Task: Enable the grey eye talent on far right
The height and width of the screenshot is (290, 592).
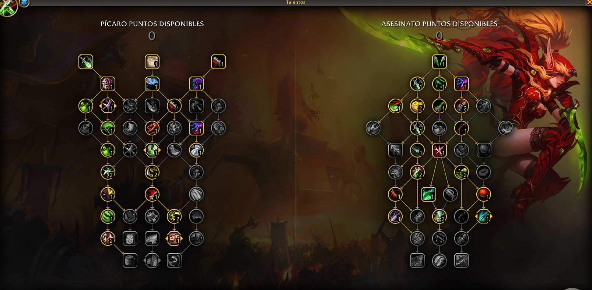Action: click(506, 128)
